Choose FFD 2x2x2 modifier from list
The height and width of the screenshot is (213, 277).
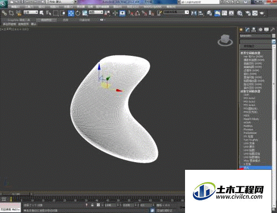pos(249,98)
